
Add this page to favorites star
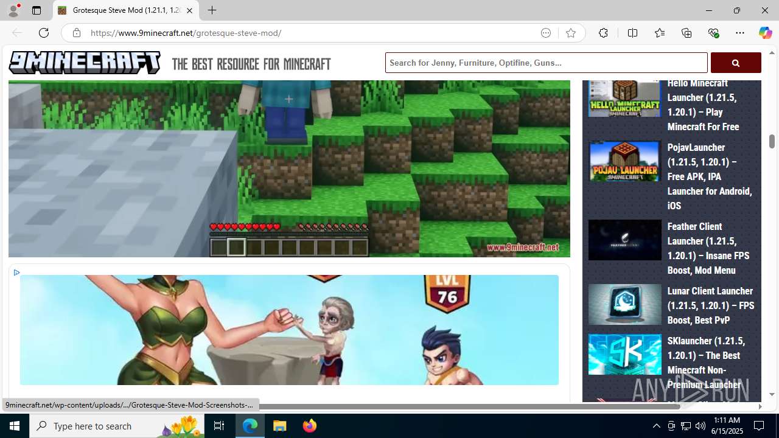coord(571,33)
